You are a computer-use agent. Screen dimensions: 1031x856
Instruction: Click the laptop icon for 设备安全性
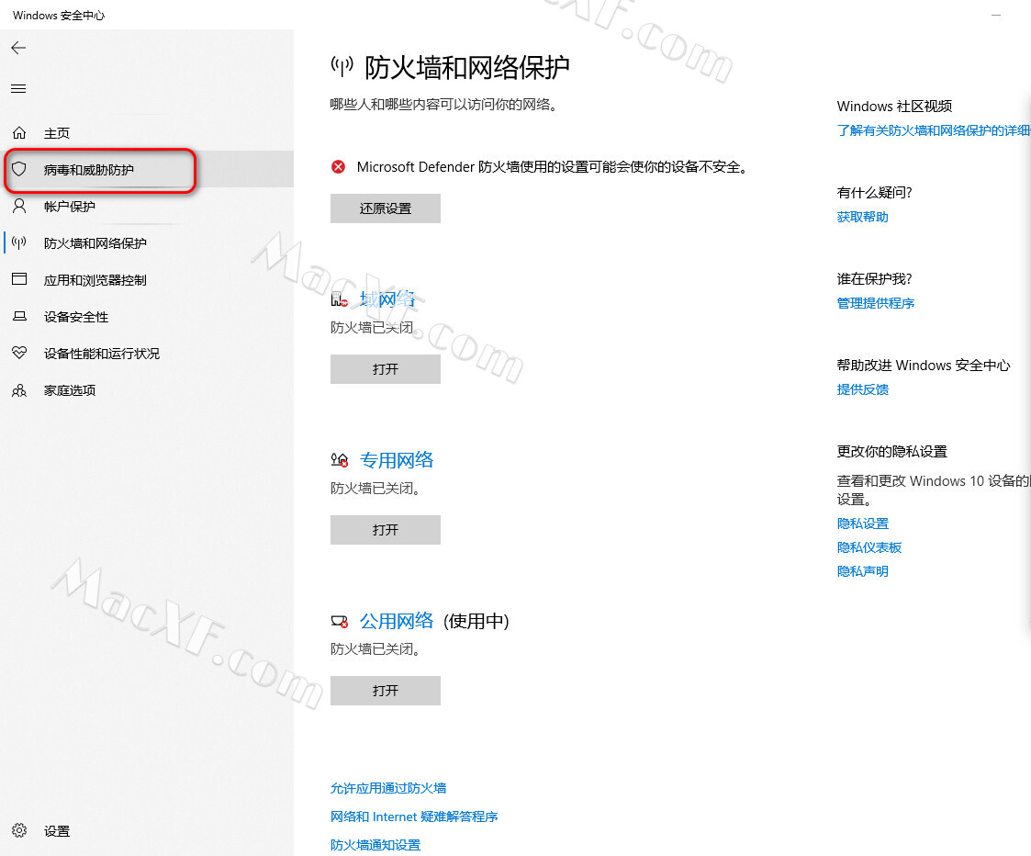[19, 317]
